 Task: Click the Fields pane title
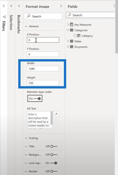(72, 7)
